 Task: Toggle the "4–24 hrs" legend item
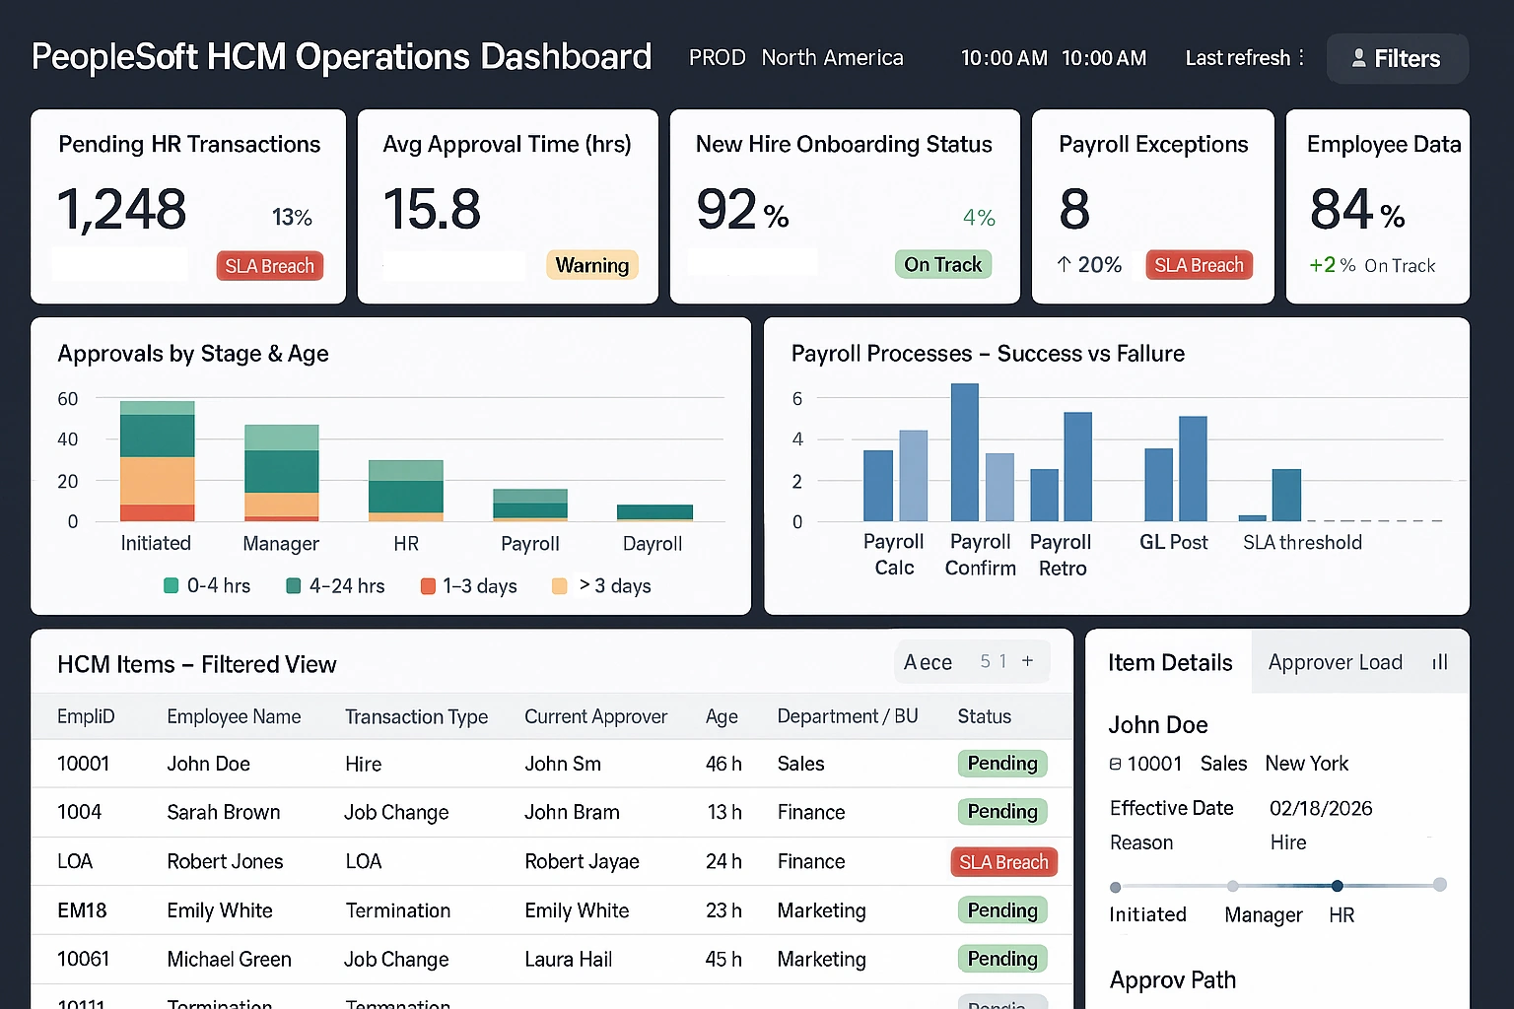(x=334, y=585)
